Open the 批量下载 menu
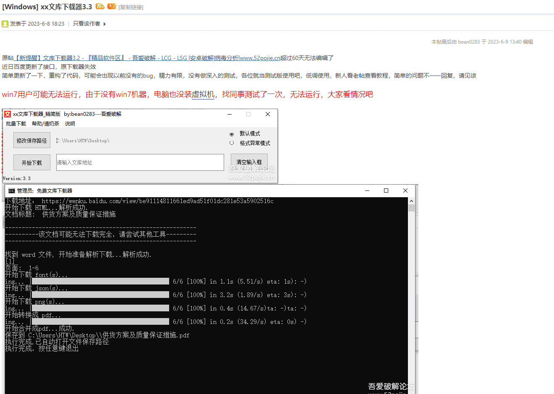 tap(16, 124)
